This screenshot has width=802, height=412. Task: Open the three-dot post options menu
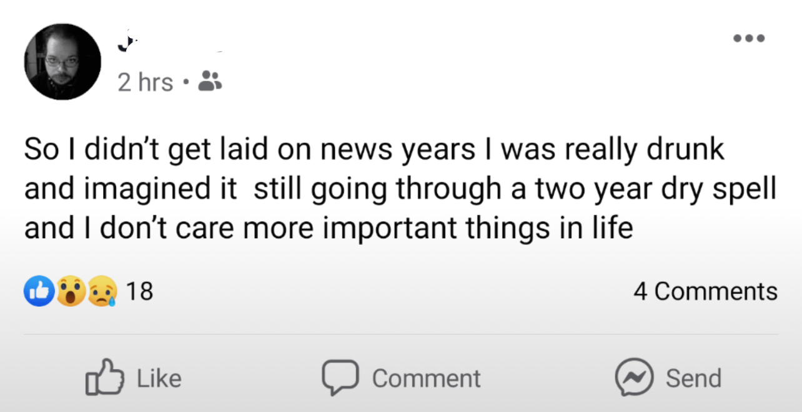click(x=749, y=38)
